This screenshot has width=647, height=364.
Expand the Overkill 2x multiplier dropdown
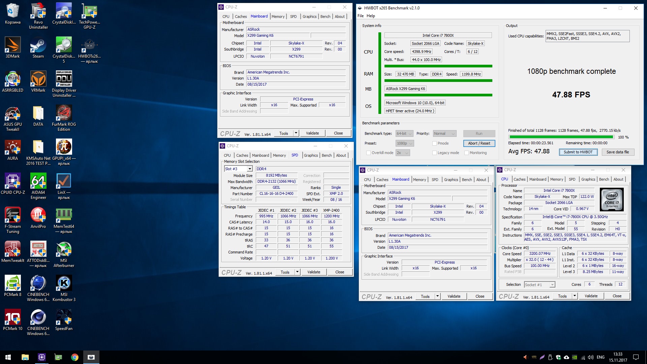402,153
